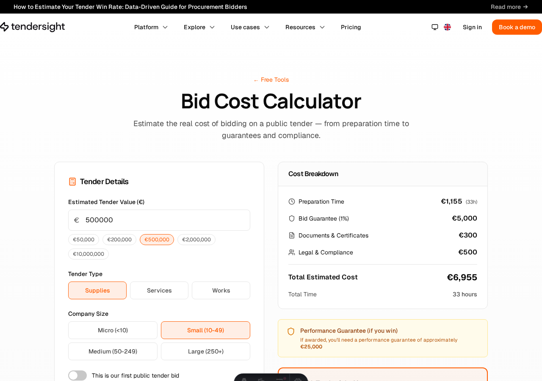Select Works tender type
The image size is (542, 381).
(221, 290)
